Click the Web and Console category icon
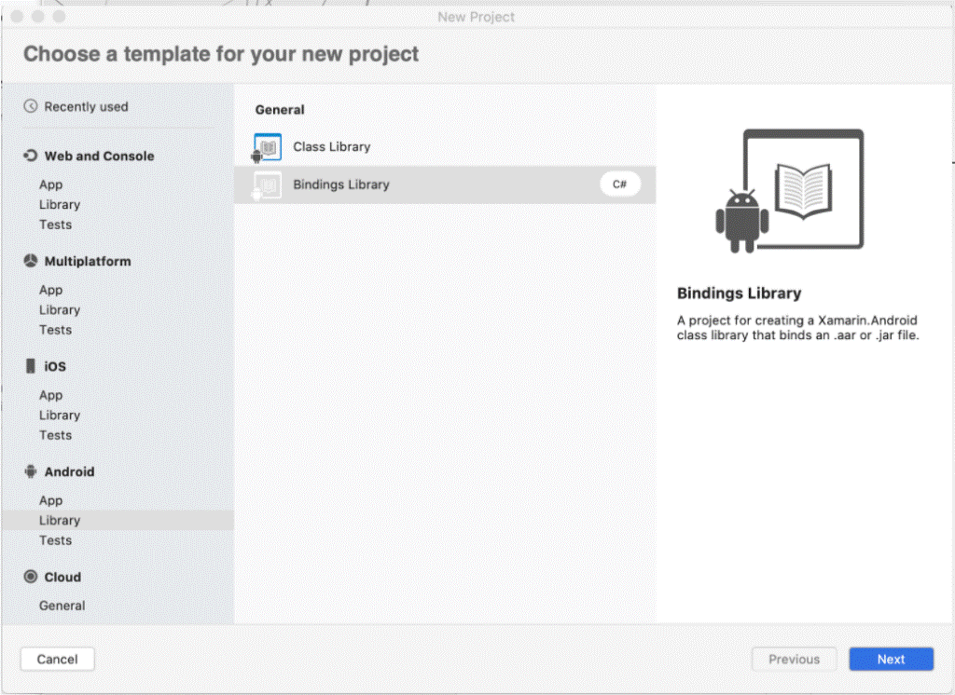Image resolution: width=955 pixels, height=695 pixels. click(x=31, y=156)
